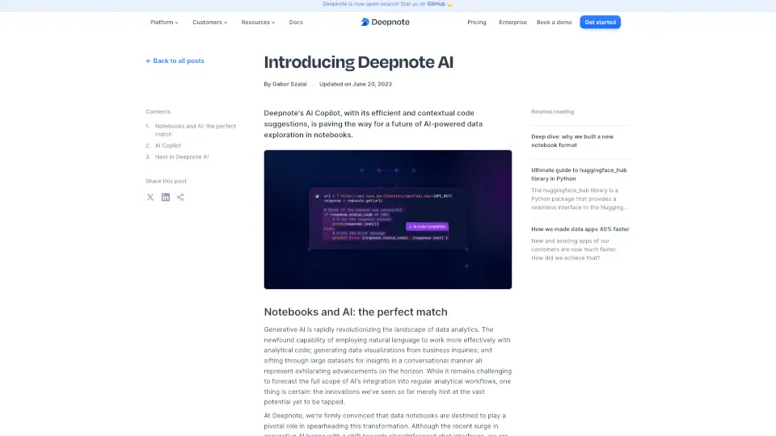Viewport: 776px width, 436px height.
Task: Select Book a demo in header
Action: point(554,23)
